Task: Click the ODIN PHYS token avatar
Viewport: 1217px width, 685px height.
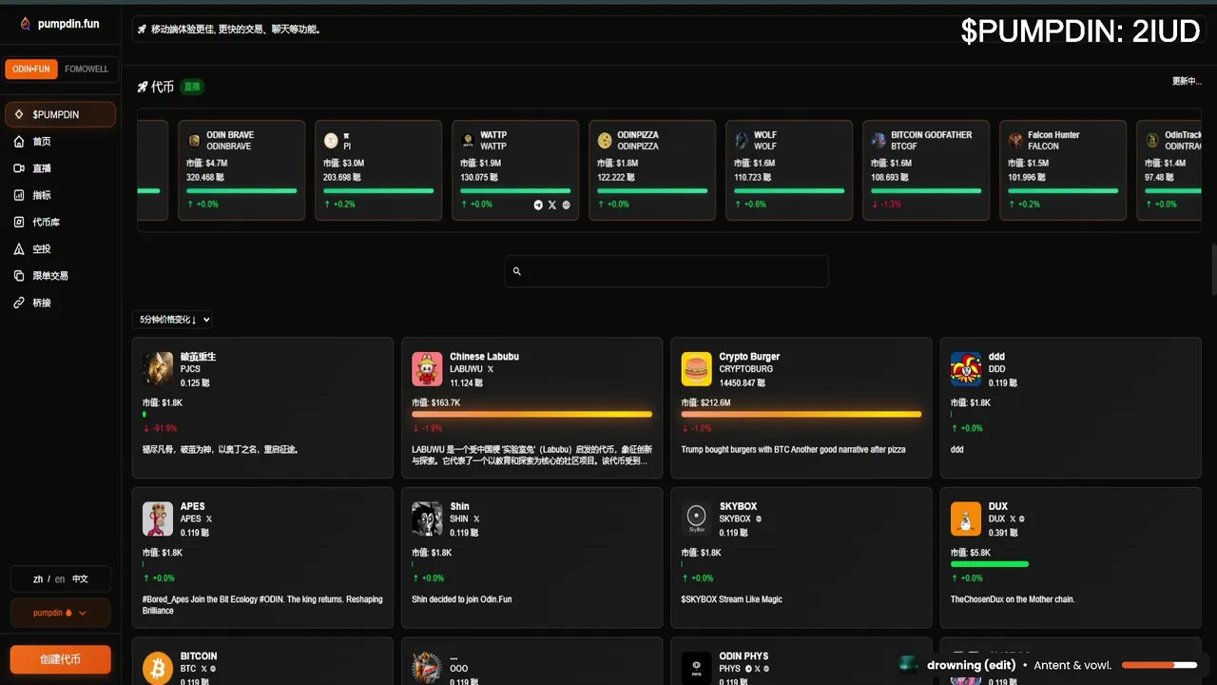Action: pyautogui.click(x=697, y=668)
